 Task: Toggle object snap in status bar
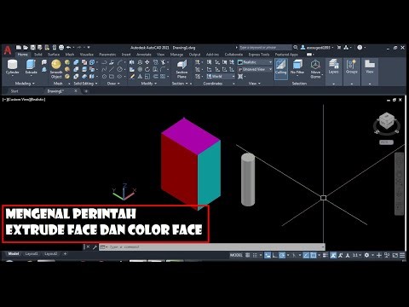[314, 255]
